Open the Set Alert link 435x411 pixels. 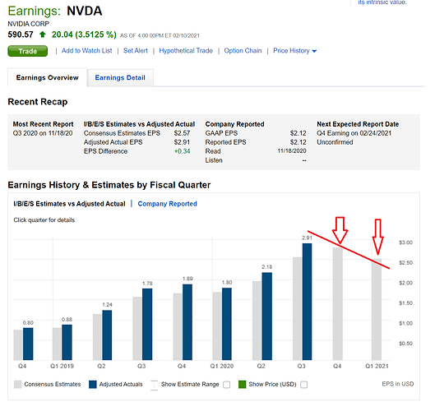point(136,51)
